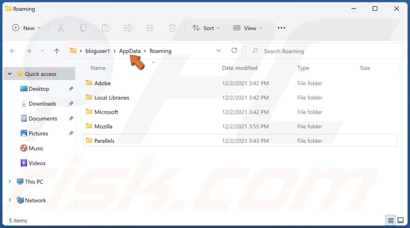Click the 5 items status text
This screenshot has width=410, height=228.
click(x=18, y=220)
